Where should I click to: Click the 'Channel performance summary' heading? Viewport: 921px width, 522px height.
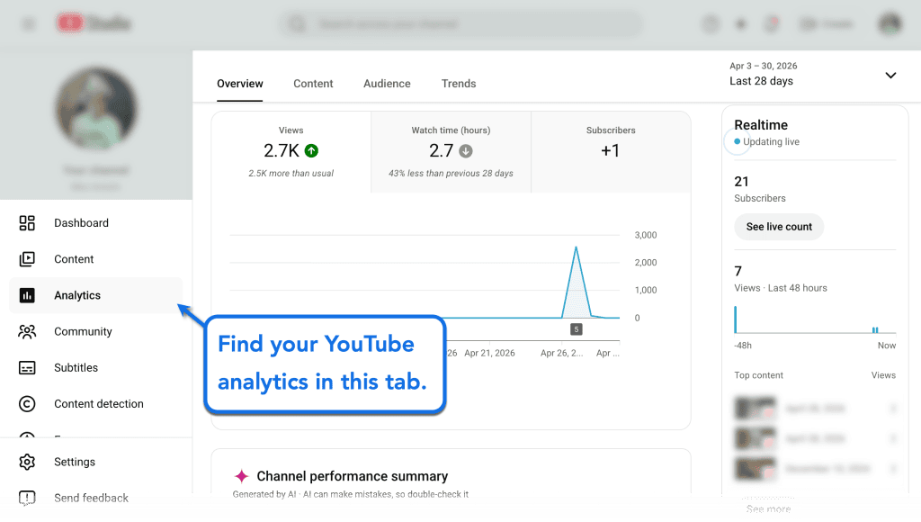click(x=353, y=476)
